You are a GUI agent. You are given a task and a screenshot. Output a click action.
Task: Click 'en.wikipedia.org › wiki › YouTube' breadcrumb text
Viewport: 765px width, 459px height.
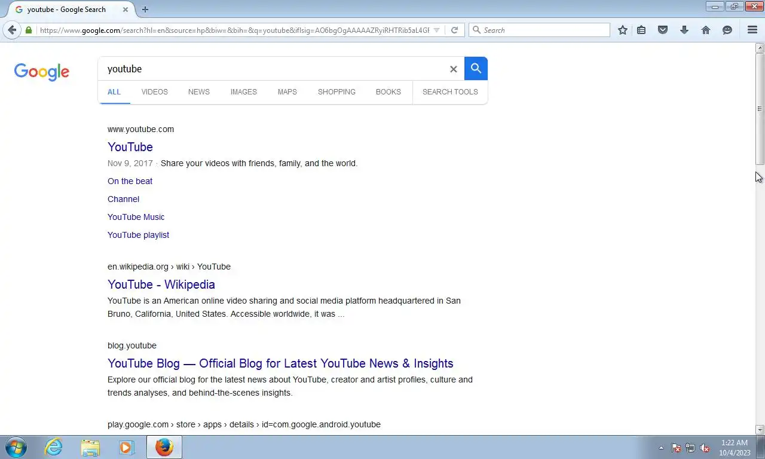click(x=169, y=267)
